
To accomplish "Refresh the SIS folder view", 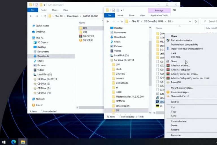I will click(x=196, y=21).
